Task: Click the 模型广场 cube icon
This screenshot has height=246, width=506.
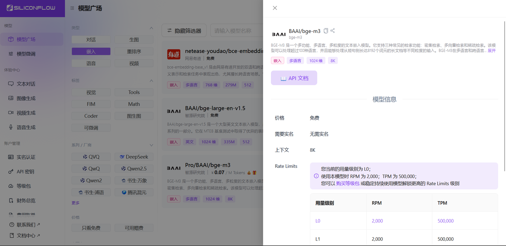Action: coord(11,39)
